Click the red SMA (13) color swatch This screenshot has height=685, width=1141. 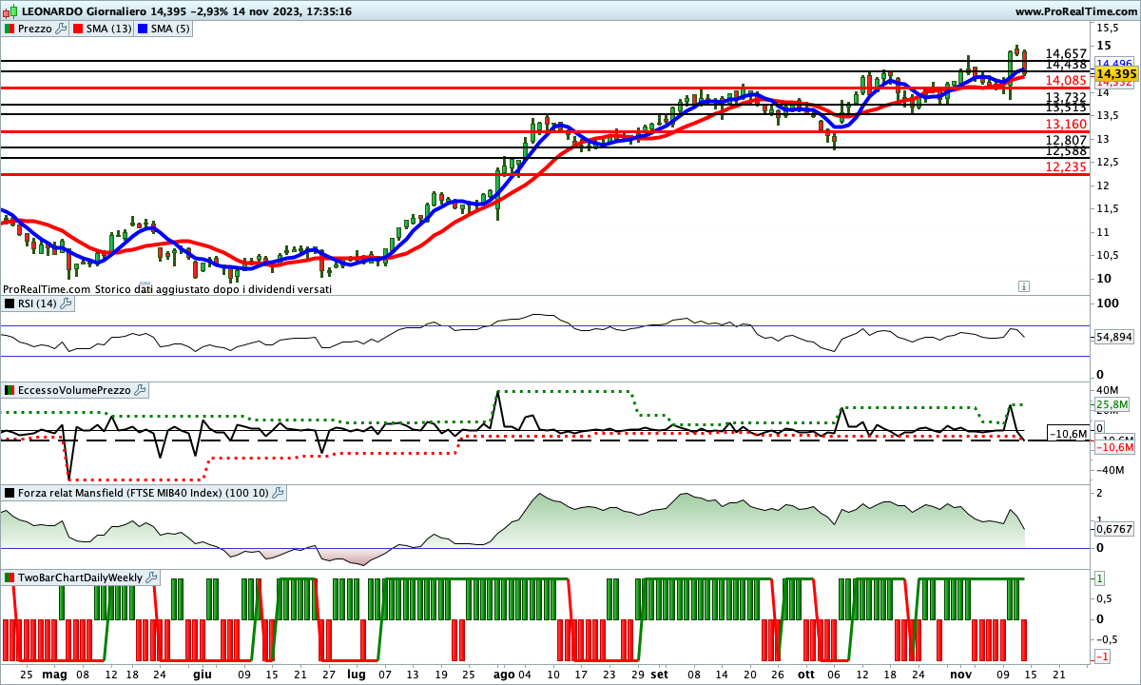(x=78, y=29)
